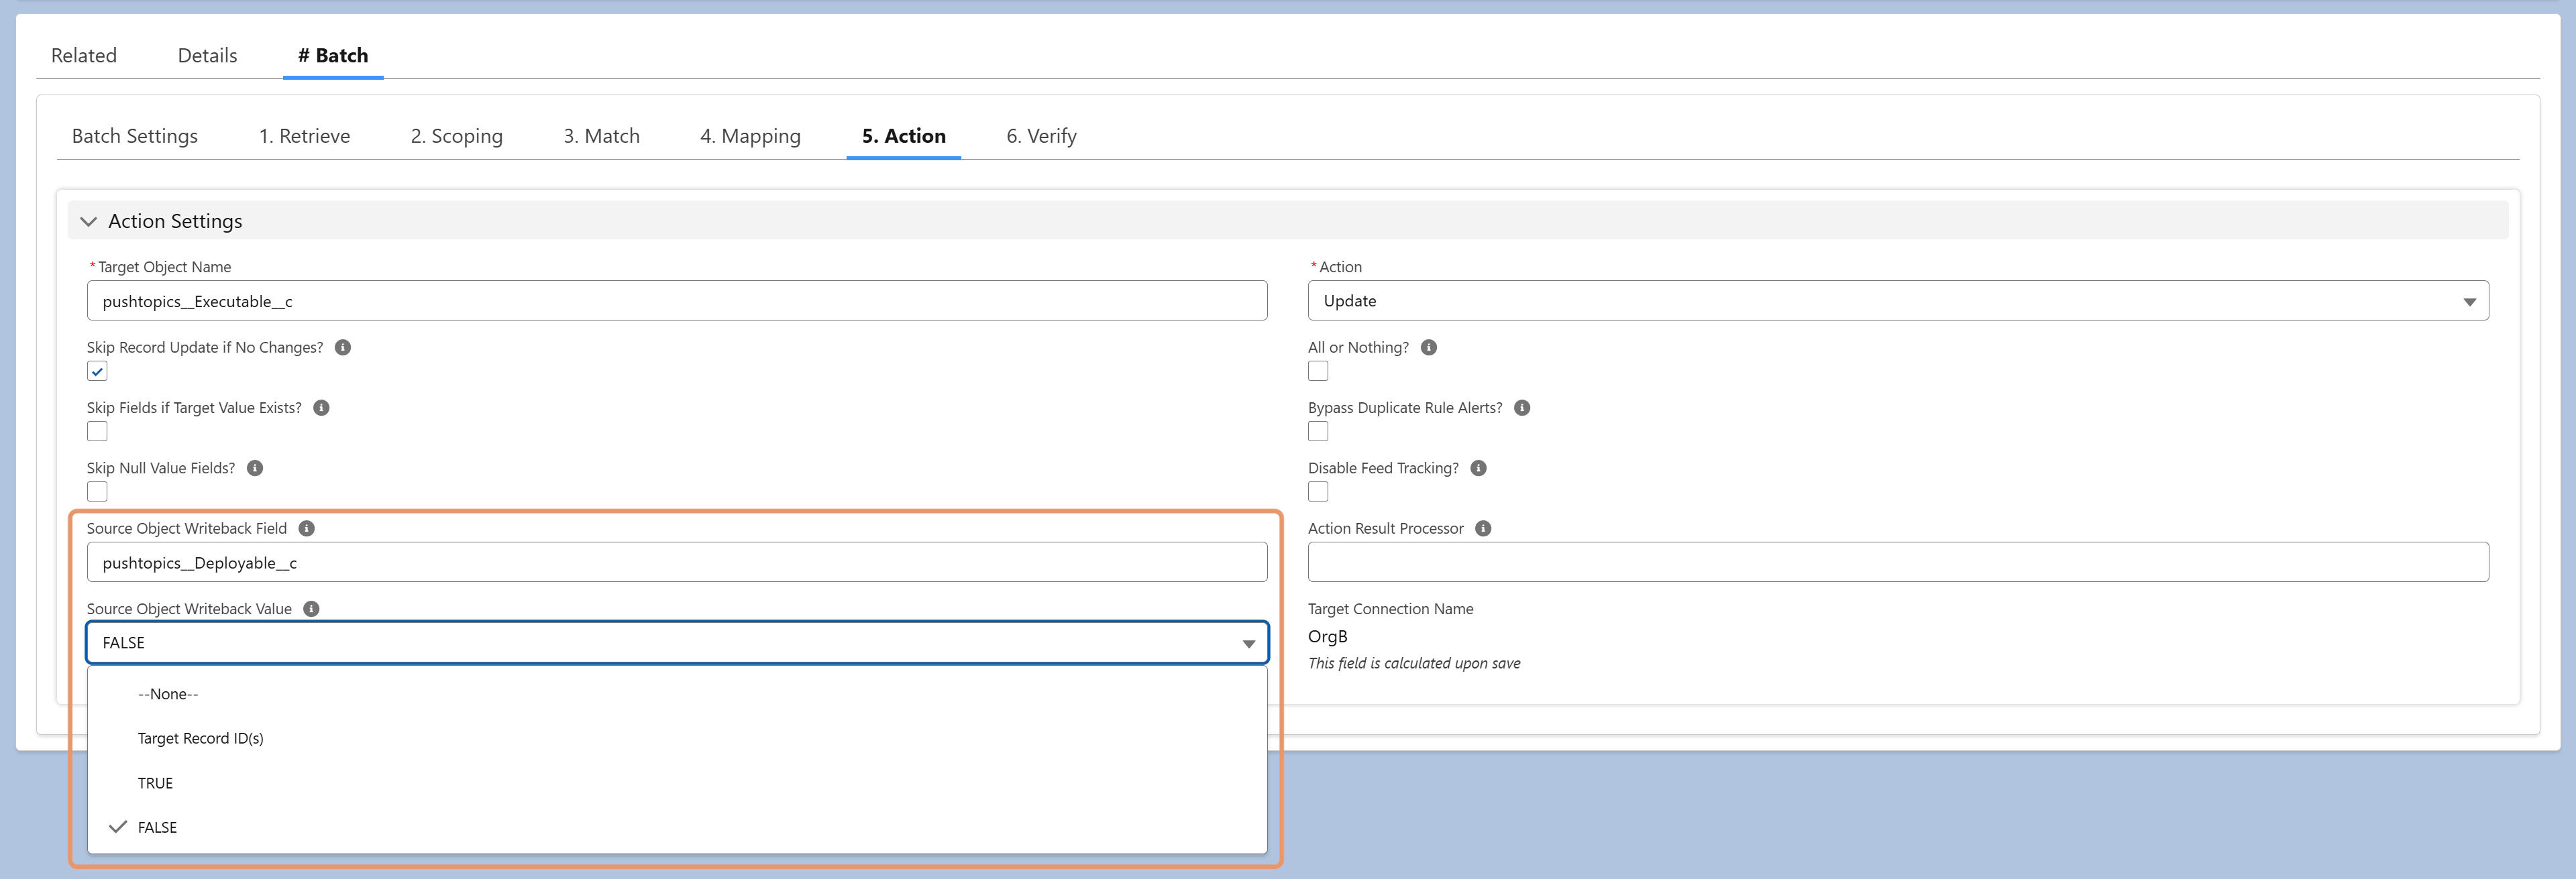Viewport: 2576px width, 879px height.
Task: Click info icon next to Skip Fields if Target Value Exists
Action: pos(321,407)
